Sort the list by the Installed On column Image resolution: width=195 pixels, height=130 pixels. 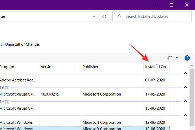tap(156, 67)
